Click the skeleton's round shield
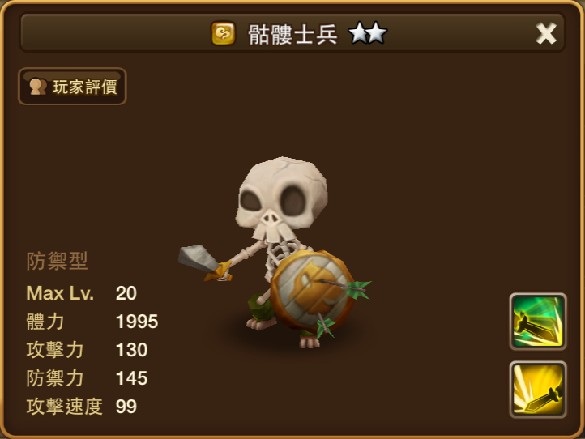 313,292
